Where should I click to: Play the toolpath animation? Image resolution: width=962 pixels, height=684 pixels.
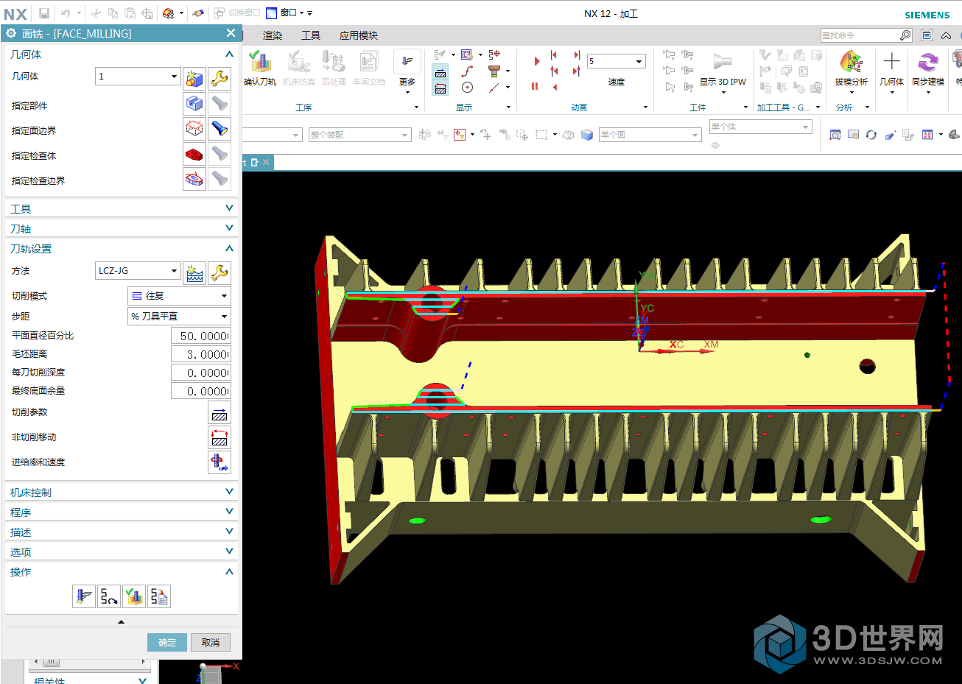[x=536, y=61]
